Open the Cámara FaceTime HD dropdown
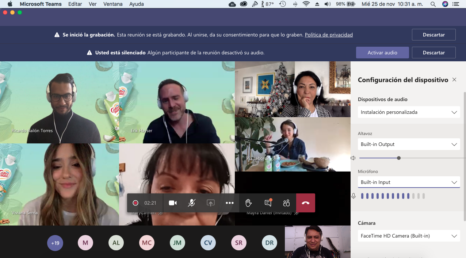This screenshot has height=258, width=466. point(409,236)
